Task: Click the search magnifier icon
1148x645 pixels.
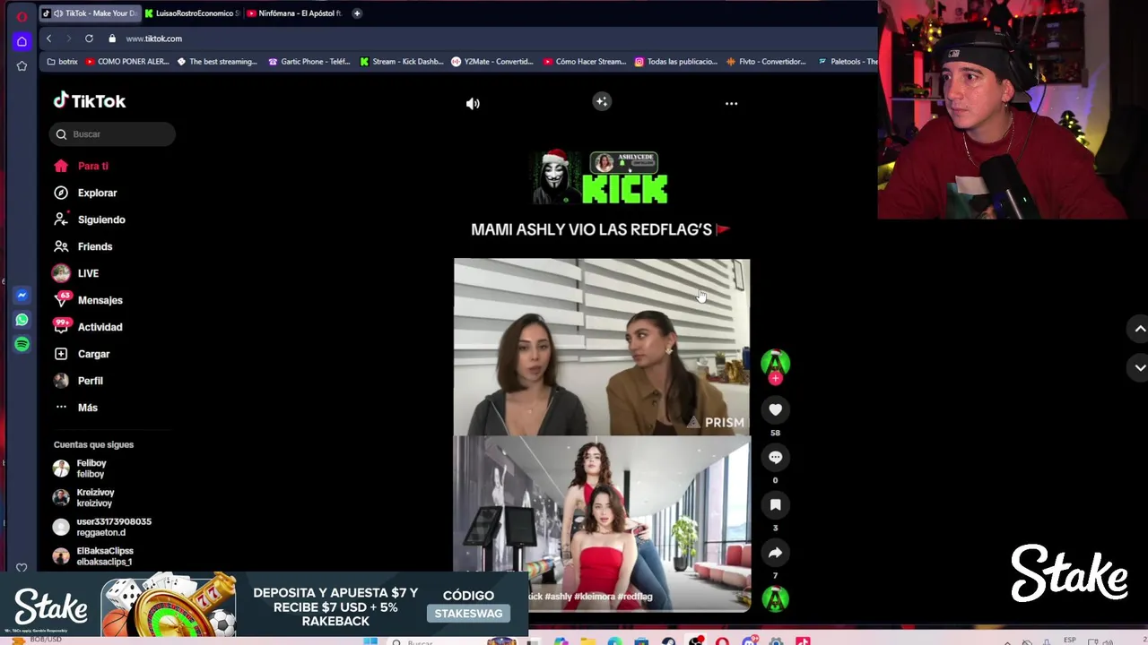Action: tap(61, 134)
